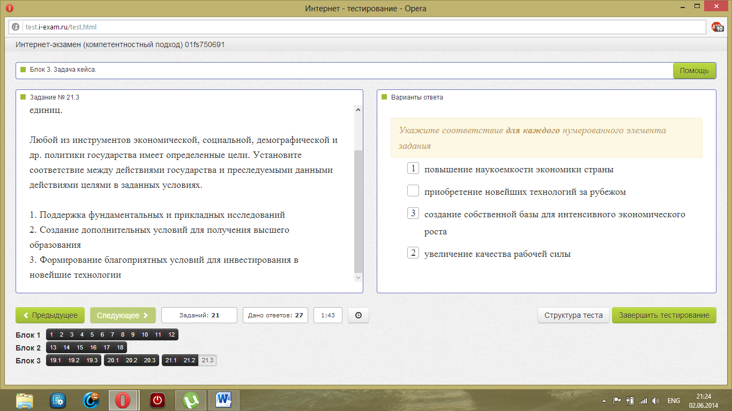Open uTorrent from the taskbar
The image size is (732, 411).
click(190, 400)
